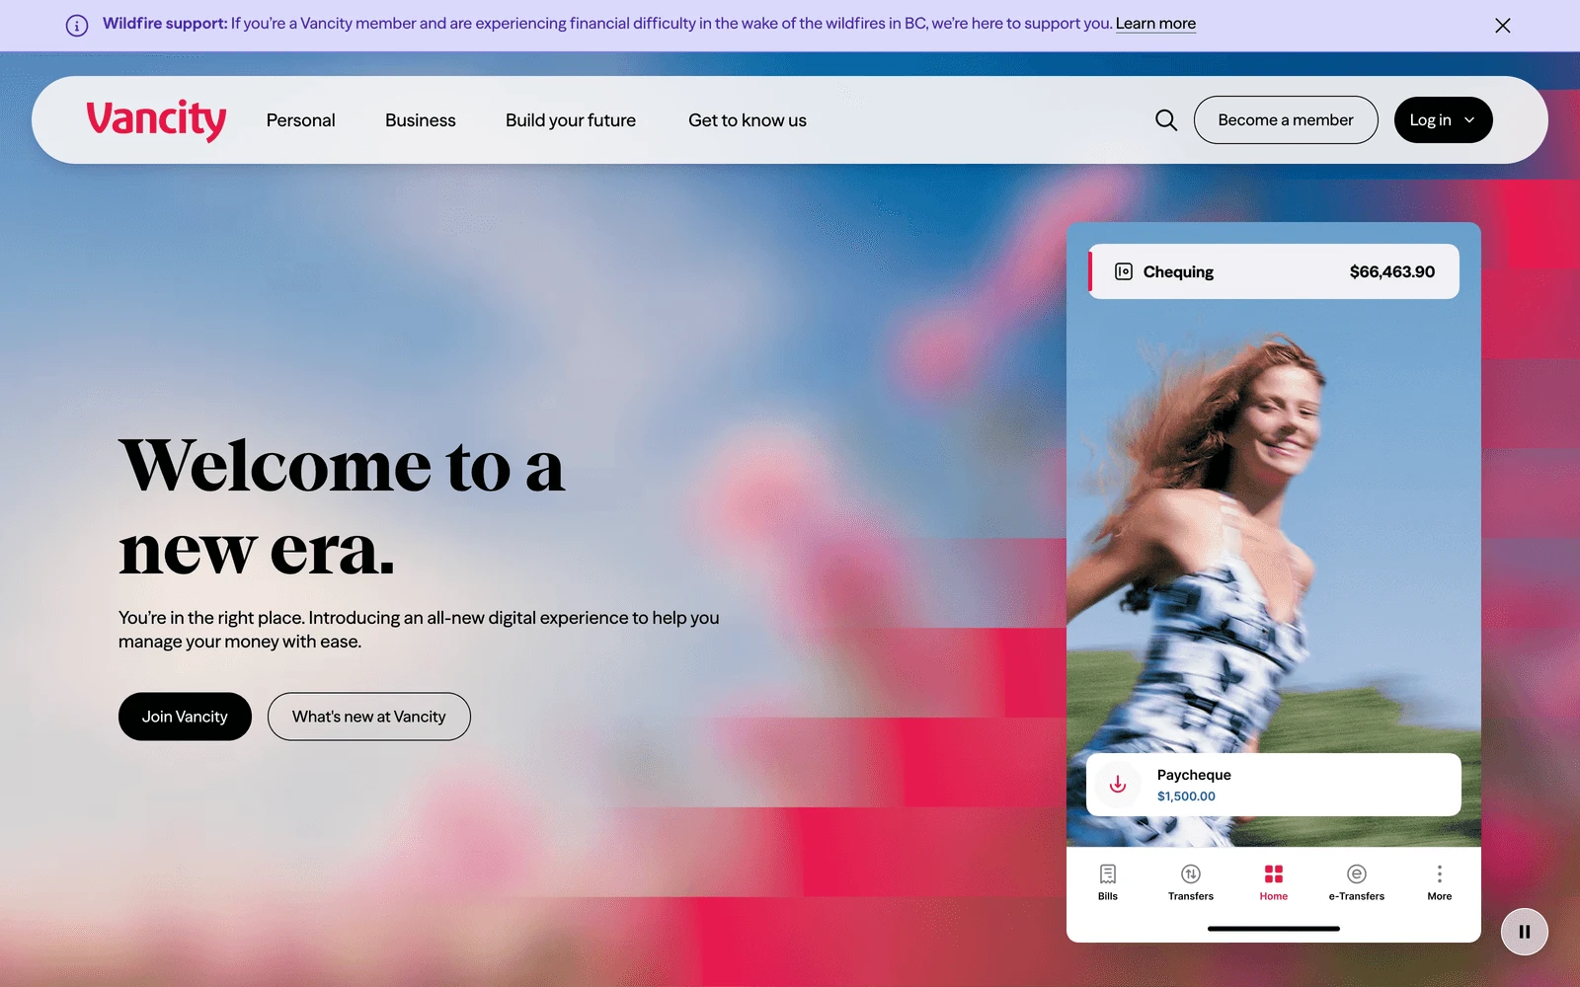Follow the Learn more link
1580x987 pixels.
(1155, 24)
